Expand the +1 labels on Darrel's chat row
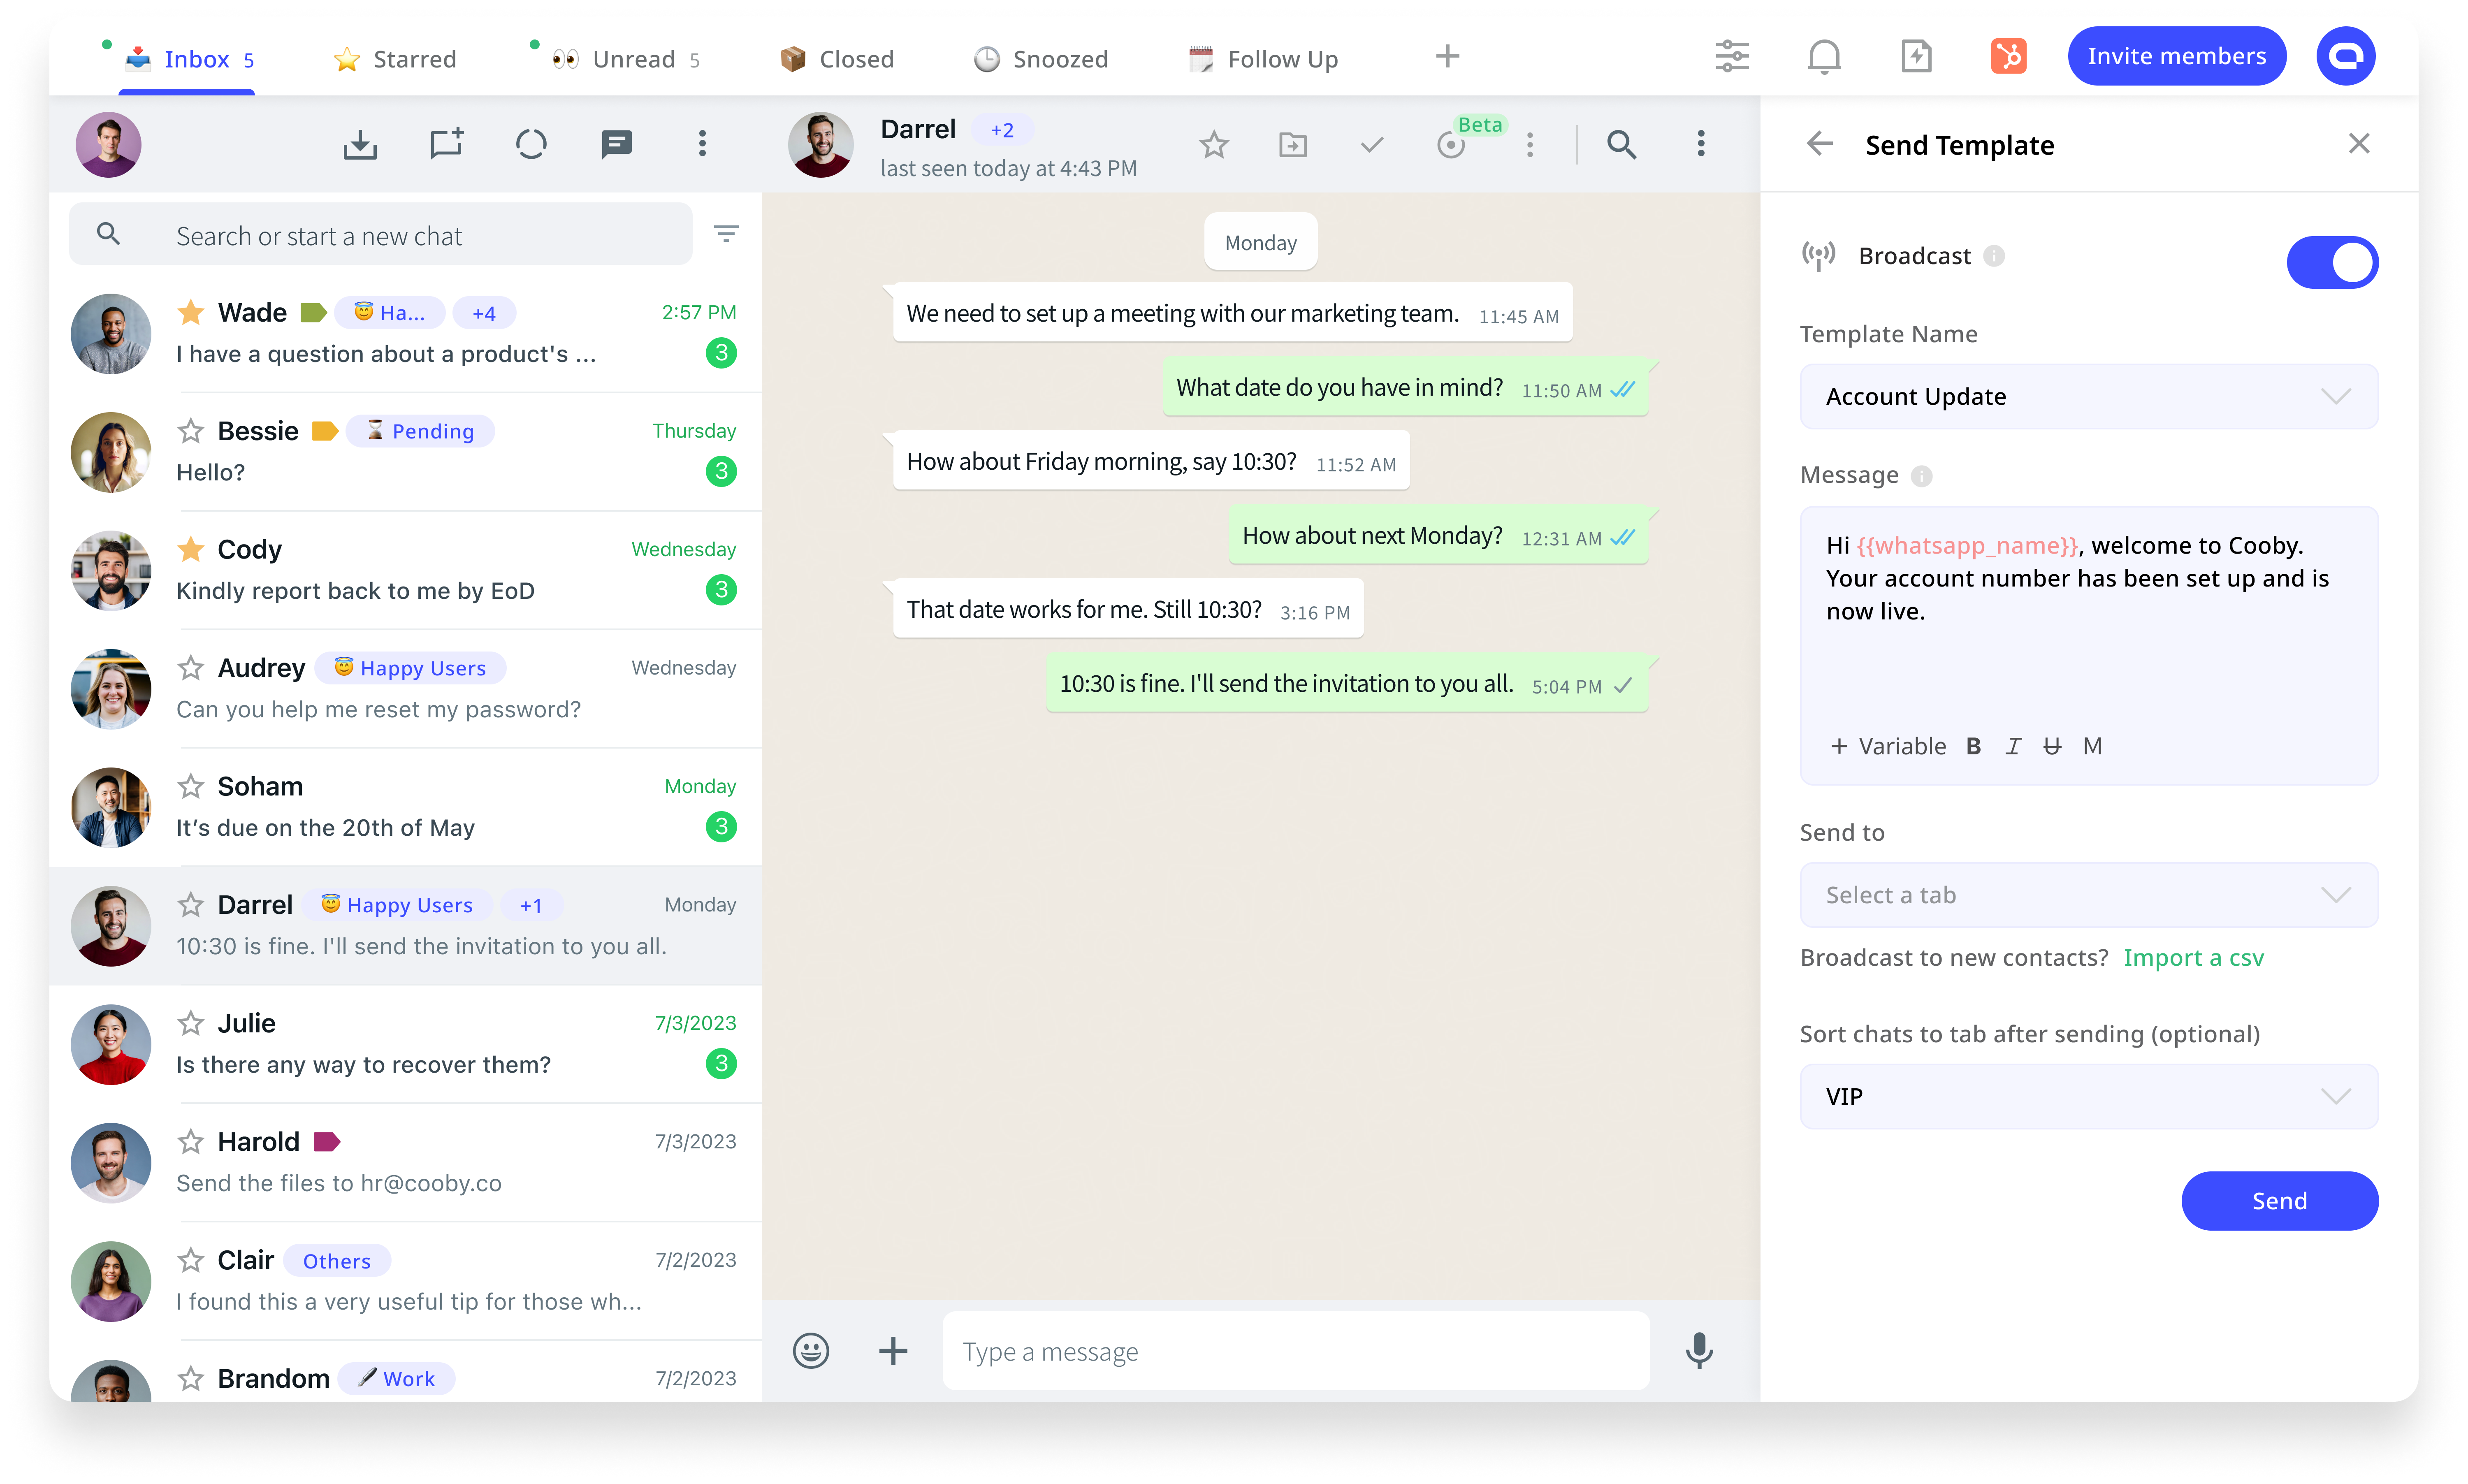Screen dimensions: 2468x1484 click(x=531, y=905)
